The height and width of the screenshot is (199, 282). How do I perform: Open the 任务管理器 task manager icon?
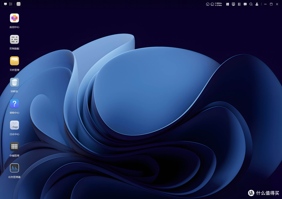14,168
